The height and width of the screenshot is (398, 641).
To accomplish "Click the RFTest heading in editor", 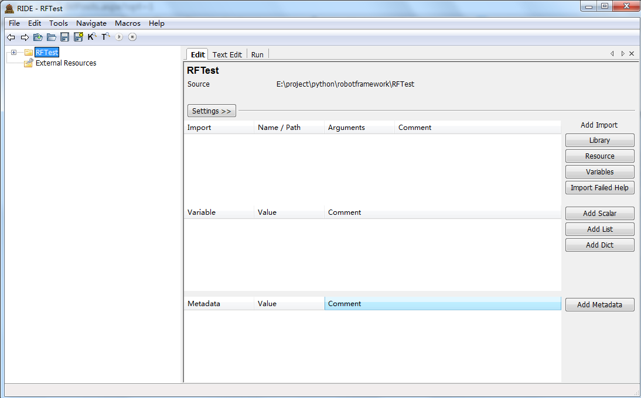I will click(203, 70).
